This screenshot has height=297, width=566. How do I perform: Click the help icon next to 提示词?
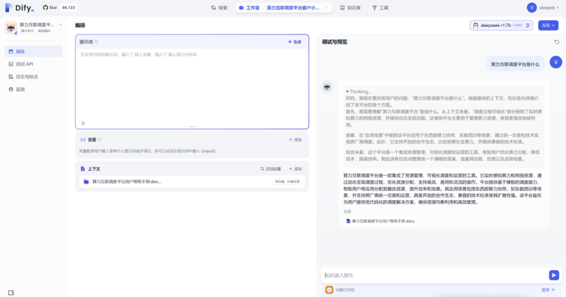pyautogui.click(x=96, y=42)
